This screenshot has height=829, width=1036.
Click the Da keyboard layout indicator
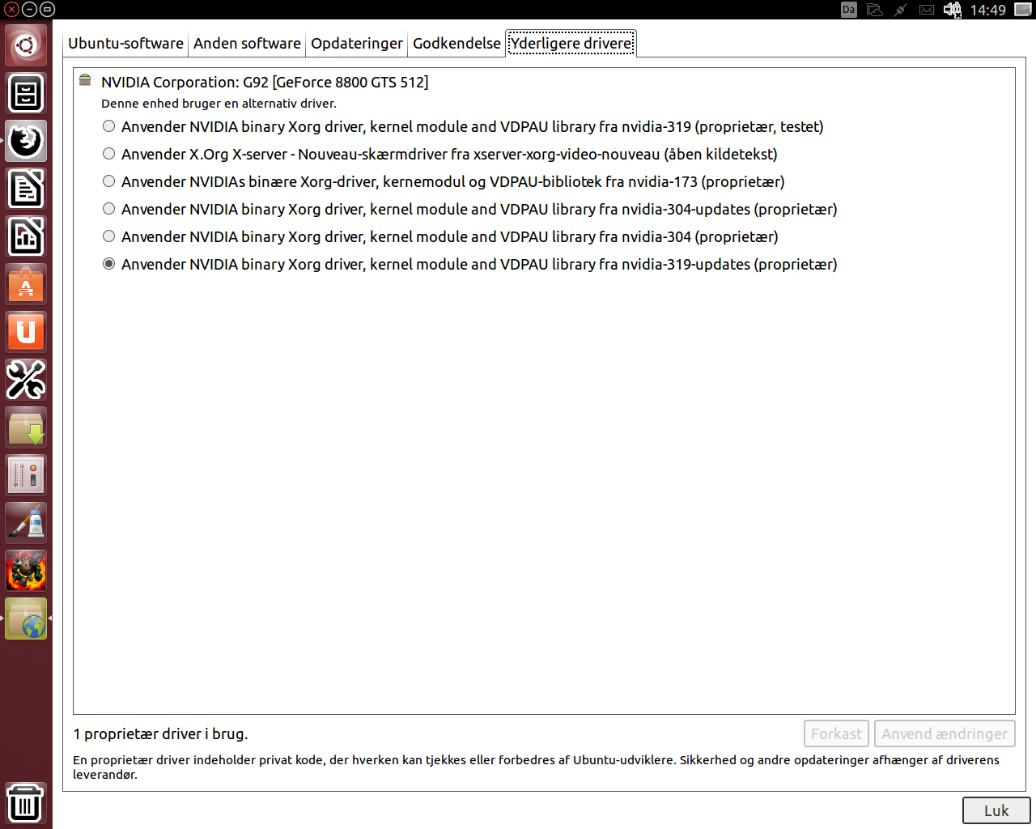(x=848, y=10)
